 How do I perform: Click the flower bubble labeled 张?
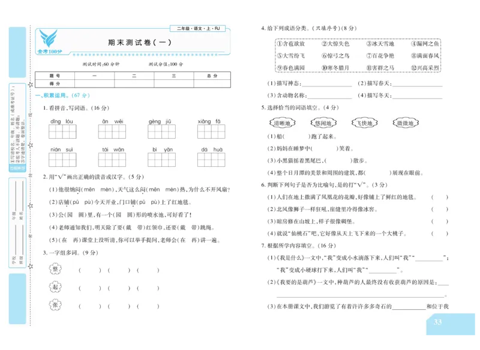click(x=56, y=304)
